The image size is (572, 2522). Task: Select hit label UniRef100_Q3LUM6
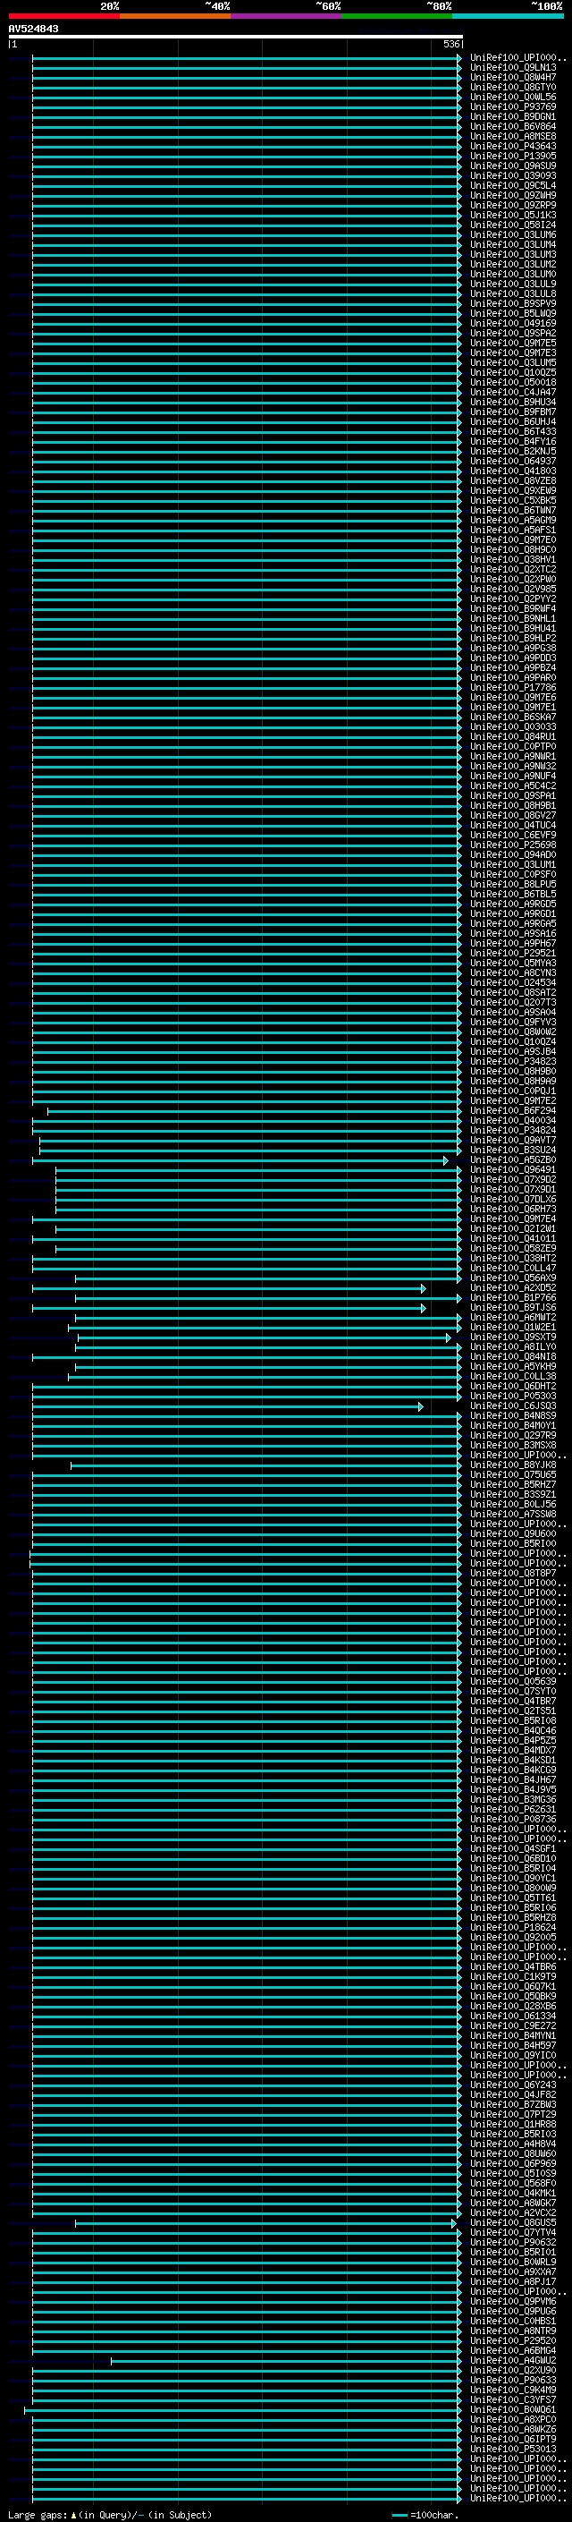(512, 235)
